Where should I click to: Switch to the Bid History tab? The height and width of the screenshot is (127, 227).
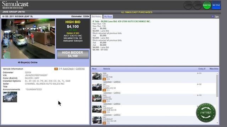(97, 17)
